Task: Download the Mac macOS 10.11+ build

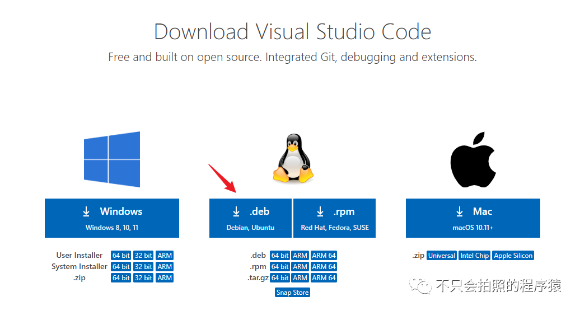Action: [x=473, y=218]
